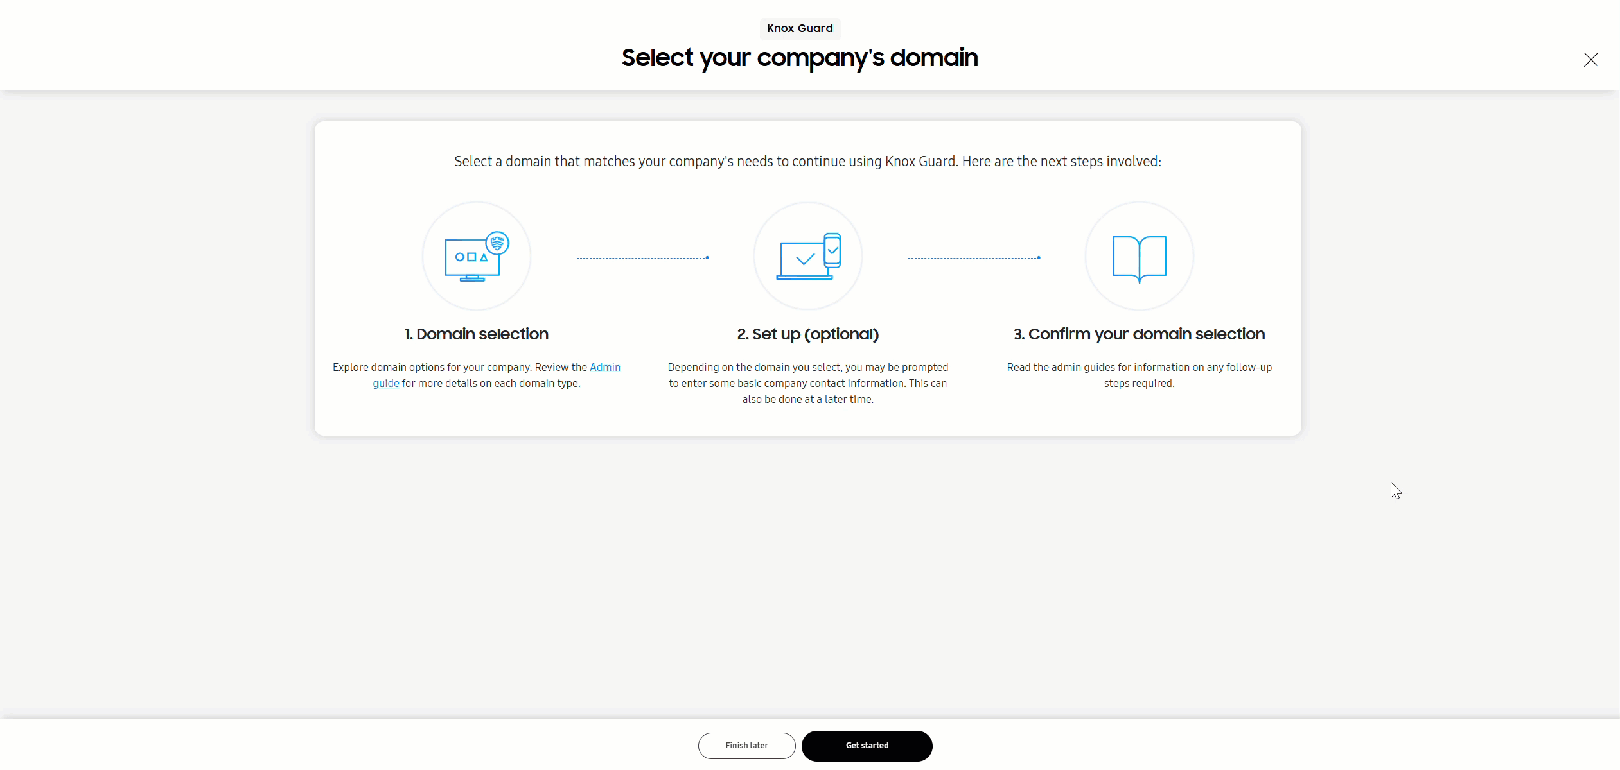Click the checkmark screen inside step 2 circle
Viewport: 1620px width, 770px height.
[803, 259]
